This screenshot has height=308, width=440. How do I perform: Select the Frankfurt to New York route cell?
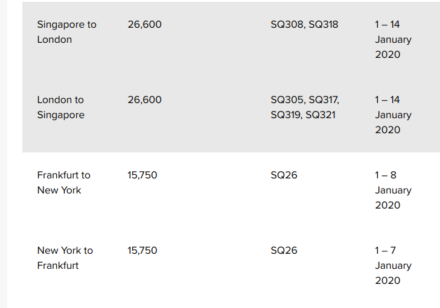(x=63, y=183)
